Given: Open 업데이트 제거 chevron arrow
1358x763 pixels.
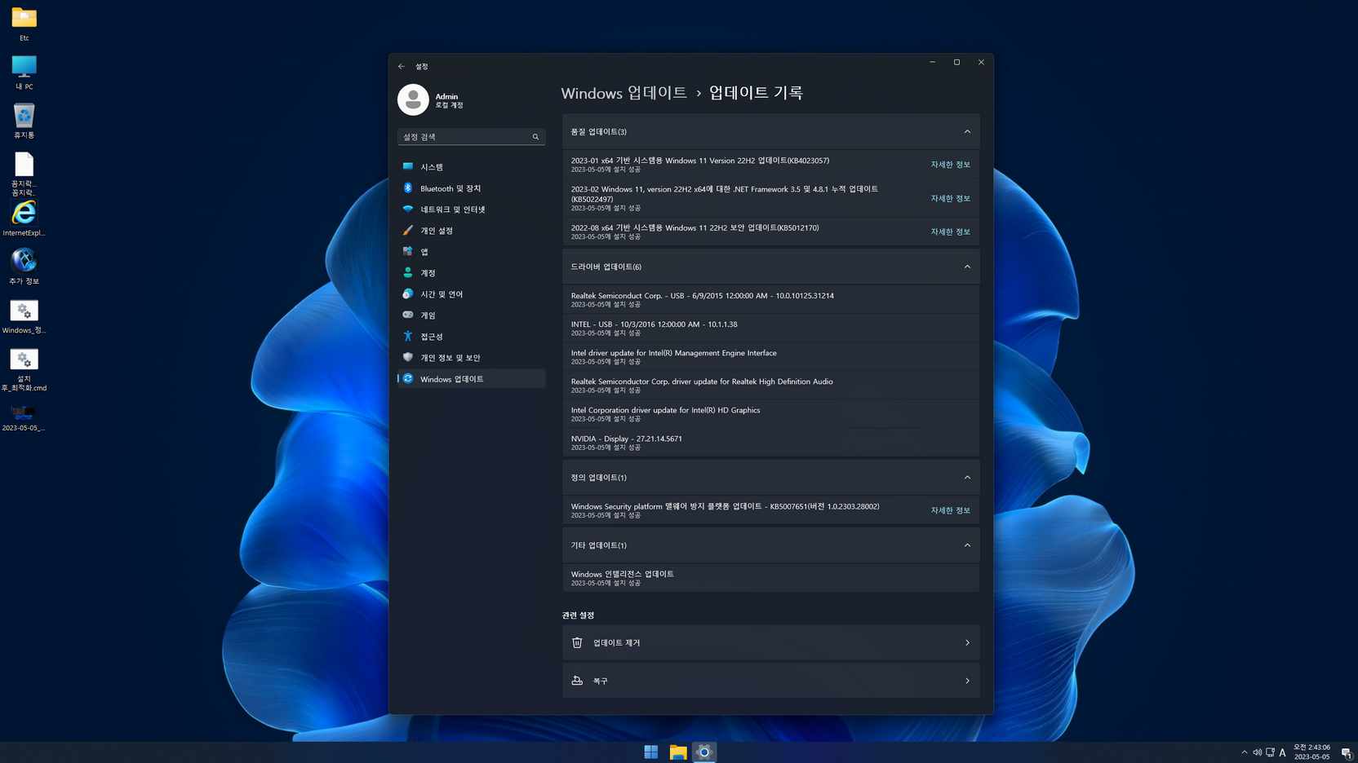Looking at the screenshot, I should (967, 642).
